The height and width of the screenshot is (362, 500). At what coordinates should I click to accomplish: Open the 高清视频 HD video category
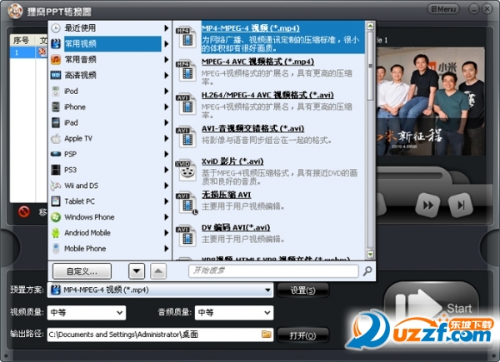110,75
